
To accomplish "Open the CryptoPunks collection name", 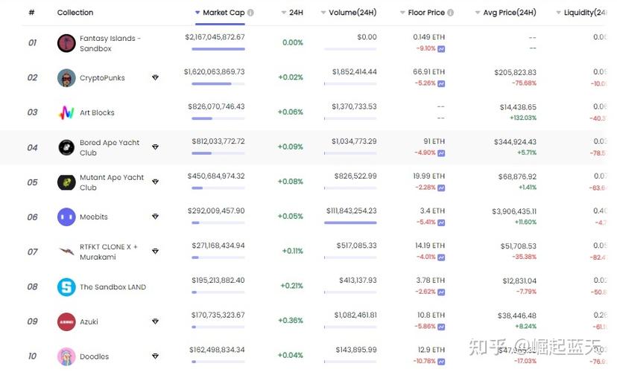I will [102, 78].
